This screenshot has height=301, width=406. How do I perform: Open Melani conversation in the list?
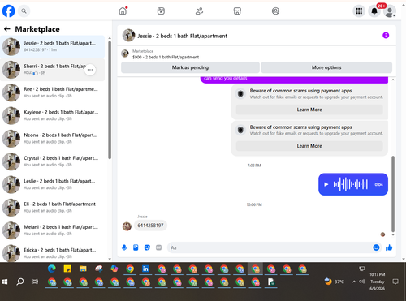53,230
